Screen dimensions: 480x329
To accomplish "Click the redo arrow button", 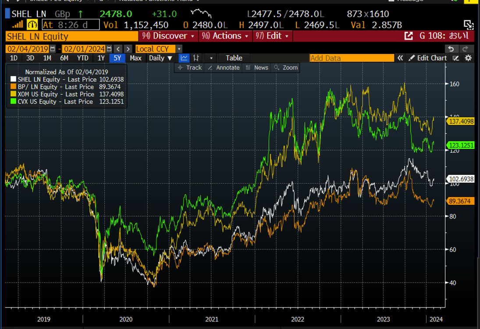I will [x=465, y=49].
